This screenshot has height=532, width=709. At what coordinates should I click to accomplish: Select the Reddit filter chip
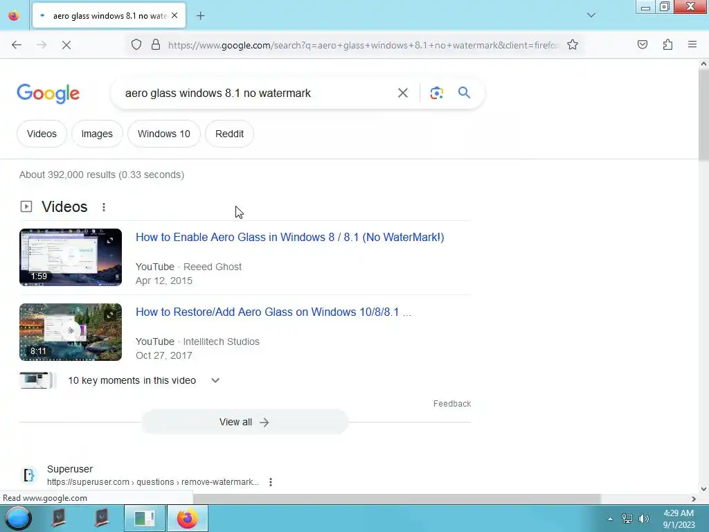229,134
